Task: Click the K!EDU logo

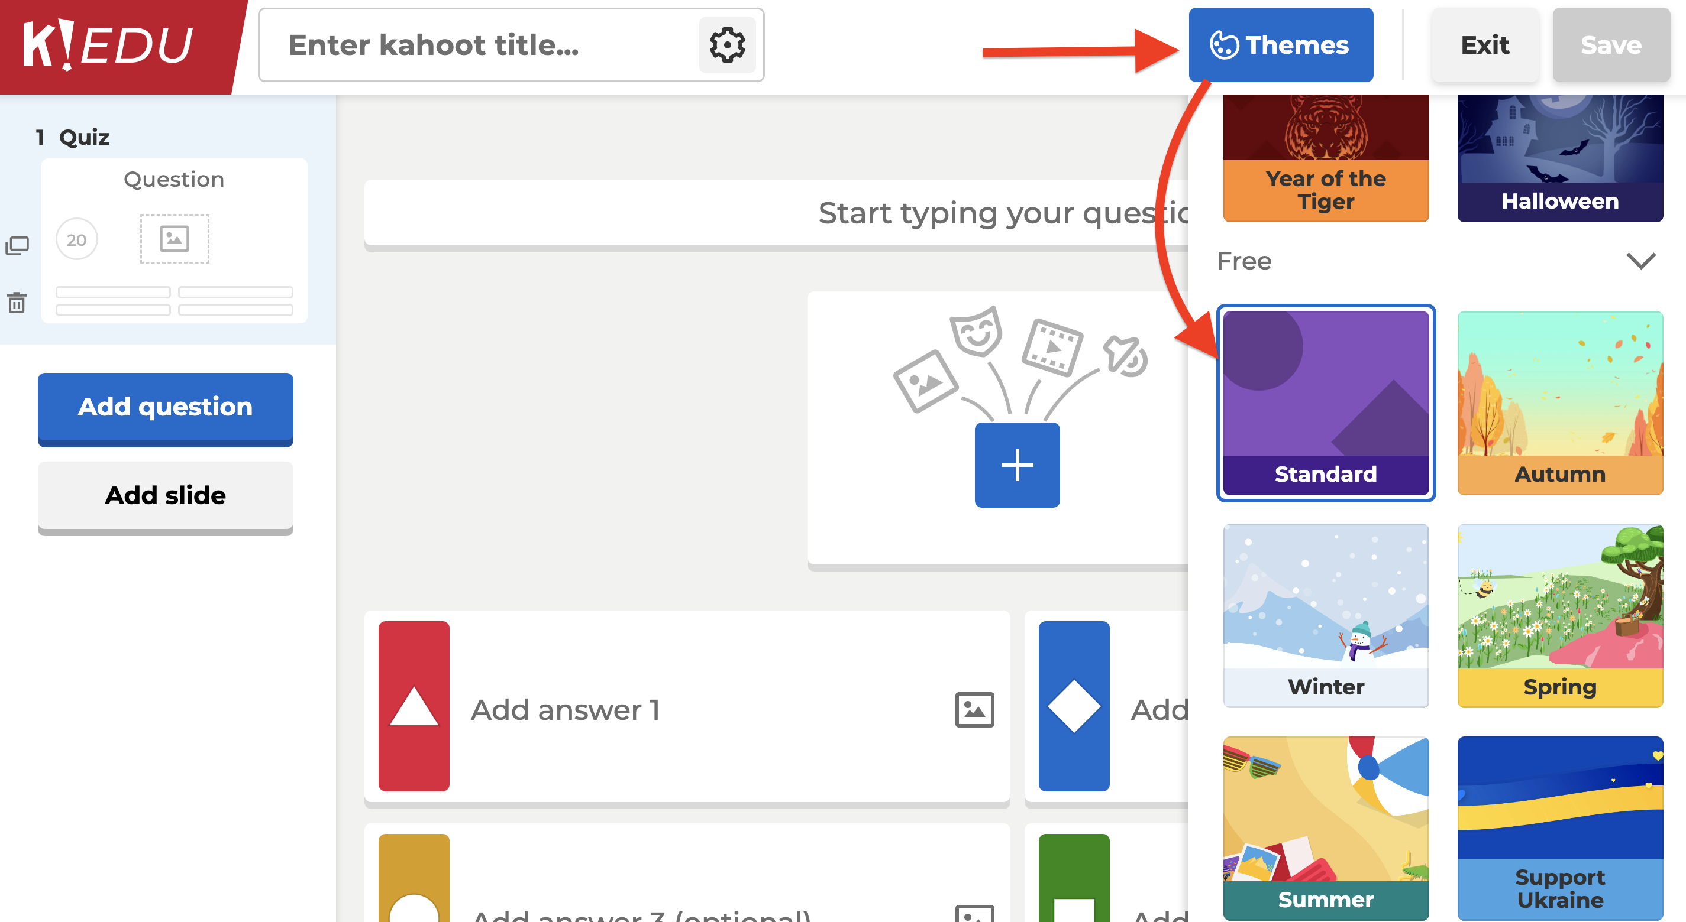Action: pyautogui.click(x=108, y=45)
